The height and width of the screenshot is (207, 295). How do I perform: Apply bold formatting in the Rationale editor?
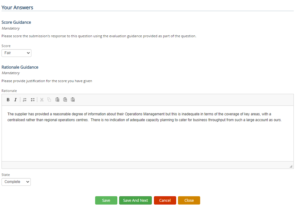coord(8,99)
